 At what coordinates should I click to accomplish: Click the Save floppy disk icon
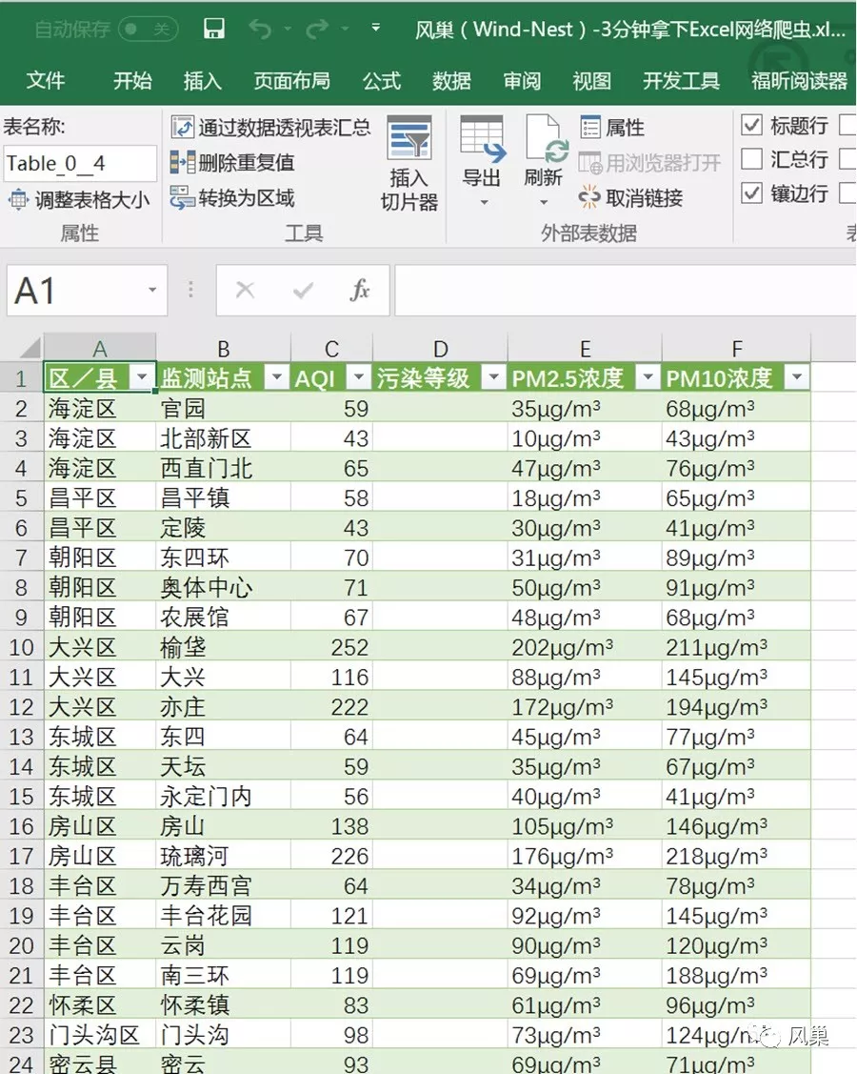coord(214,29)
